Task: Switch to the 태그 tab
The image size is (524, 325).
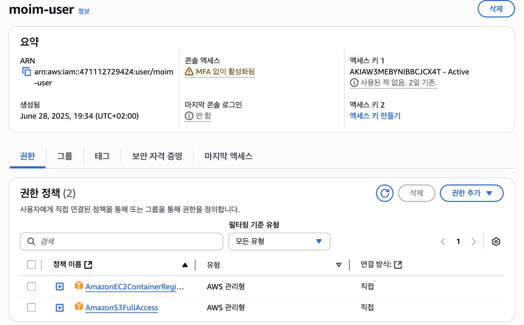Action: [x=102, y=156]
